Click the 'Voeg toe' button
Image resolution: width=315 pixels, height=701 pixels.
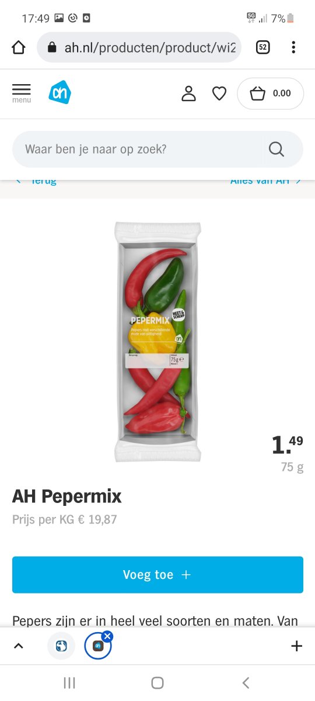coord(157,575)
